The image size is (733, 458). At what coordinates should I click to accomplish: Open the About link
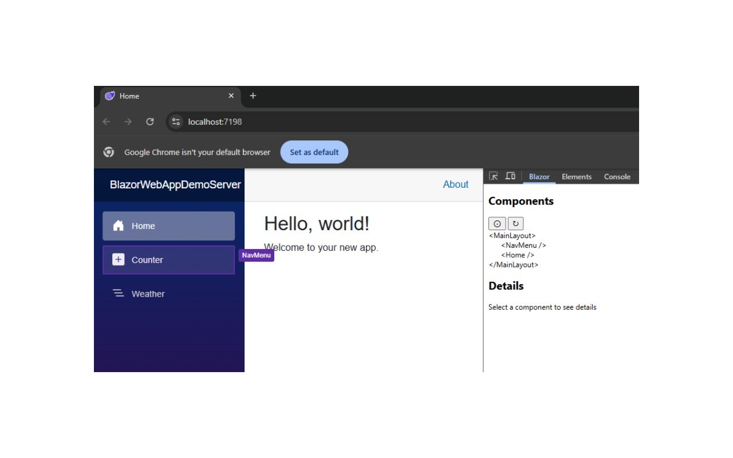[x=456, y=184]
